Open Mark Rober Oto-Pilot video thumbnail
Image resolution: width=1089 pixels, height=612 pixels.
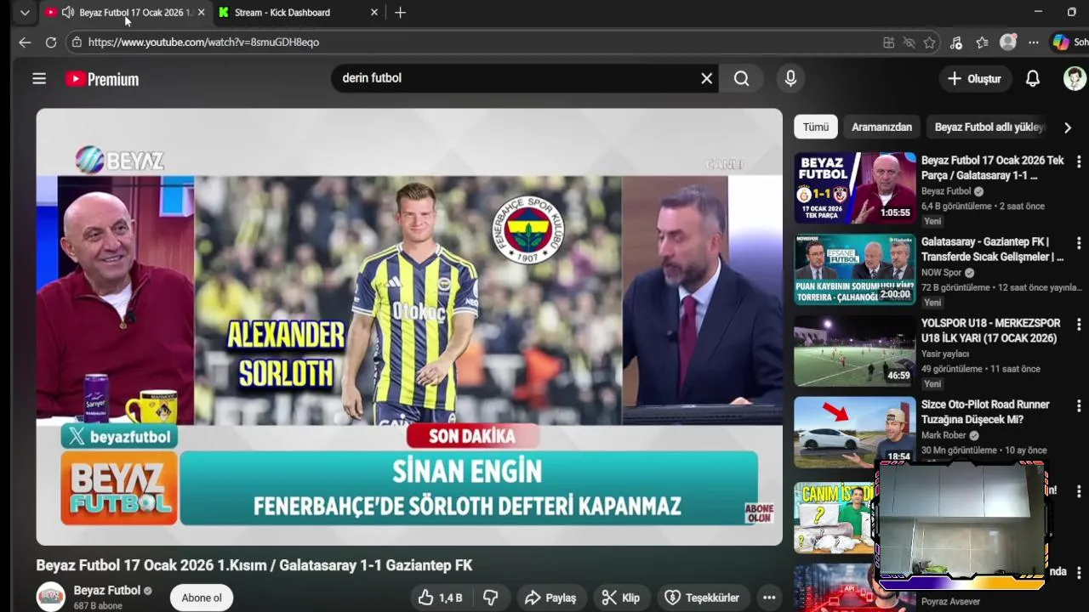[x=855, y=432]
